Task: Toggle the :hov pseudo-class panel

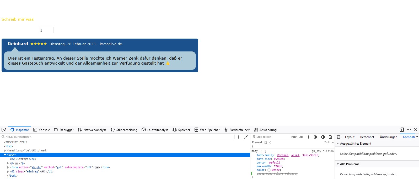Action: [x=293, y=137]
